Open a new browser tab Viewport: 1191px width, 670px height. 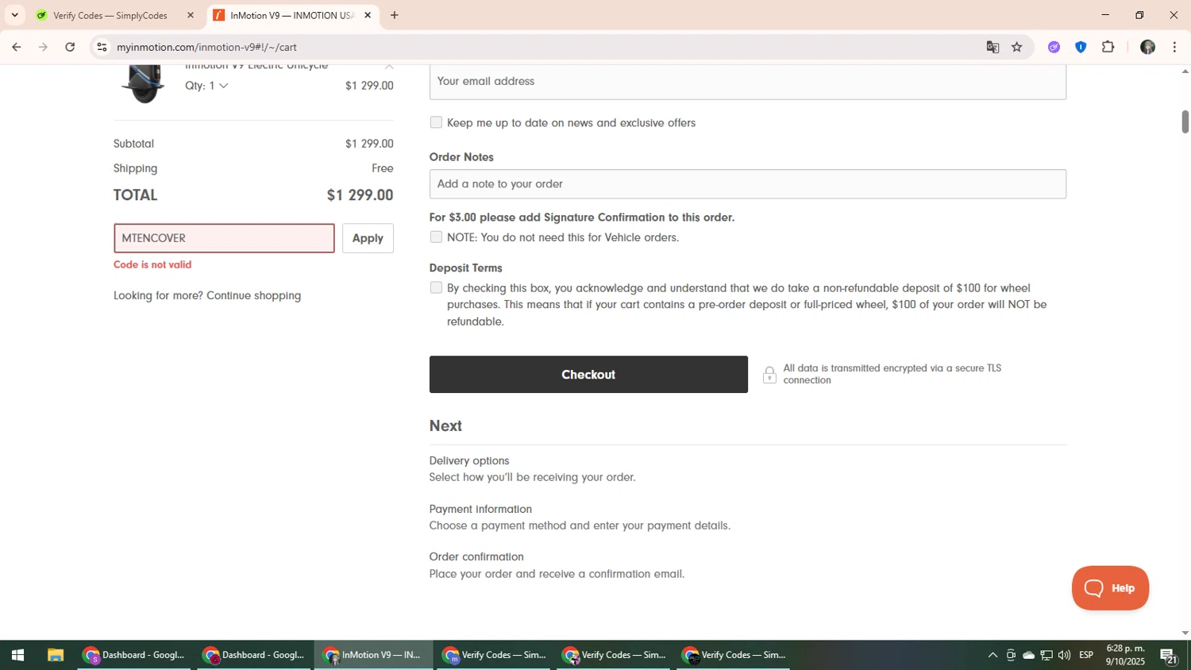coord(395,15)
